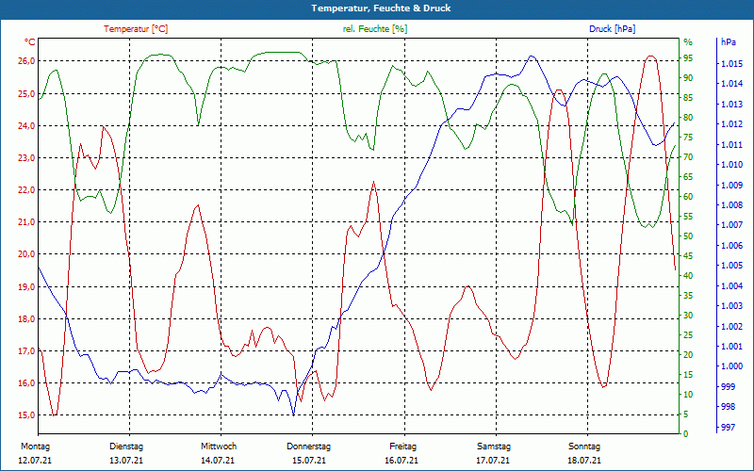Click the '30' humidity axis tick
Image resolution: width=754 pixels, height=471 pixels.
point(688,316)
